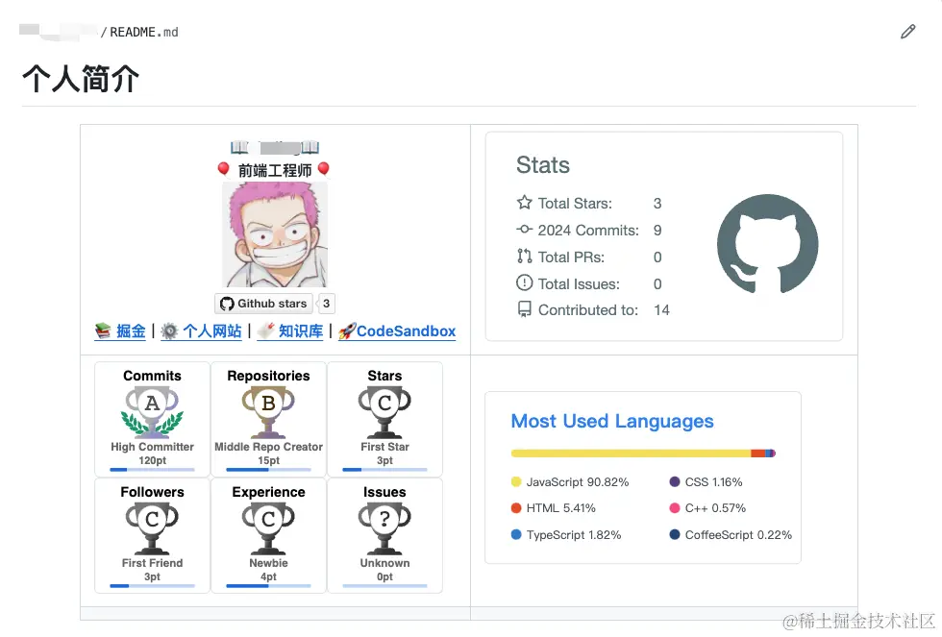
Task: Click the Stars C-rank trophy icon
Action: (384, 412)
